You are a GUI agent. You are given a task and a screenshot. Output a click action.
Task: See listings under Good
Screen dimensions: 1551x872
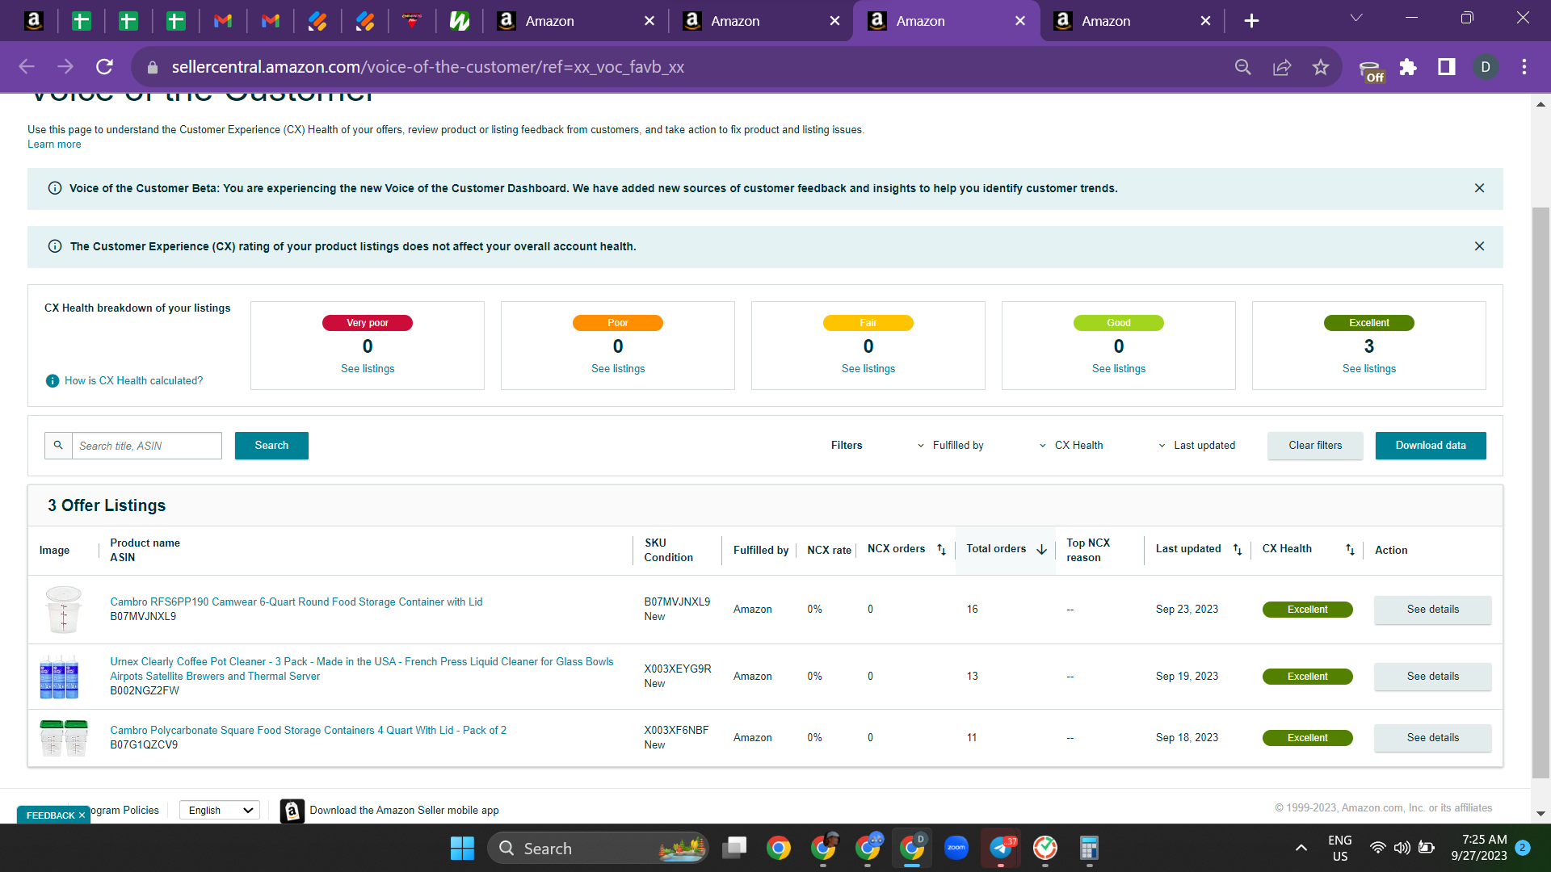pyautogui.click(x=1119, y=369)
